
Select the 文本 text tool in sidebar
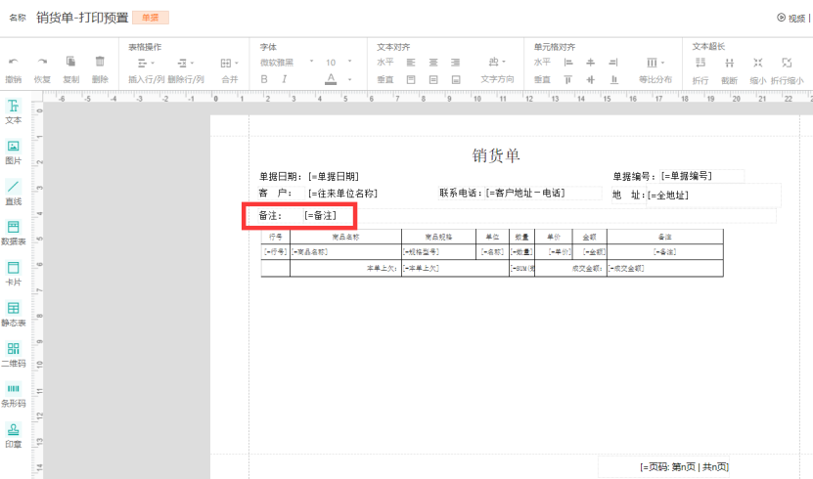click(14, 111)
